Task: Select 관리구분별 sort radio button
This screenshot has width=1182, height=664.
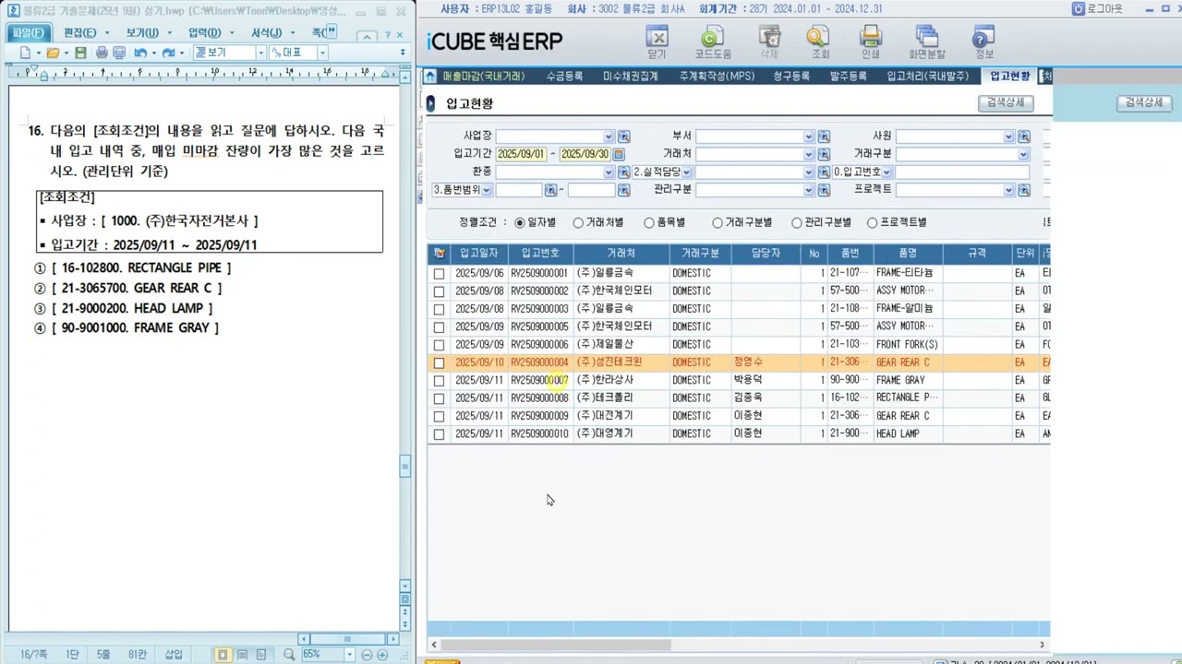Action: 796,222
